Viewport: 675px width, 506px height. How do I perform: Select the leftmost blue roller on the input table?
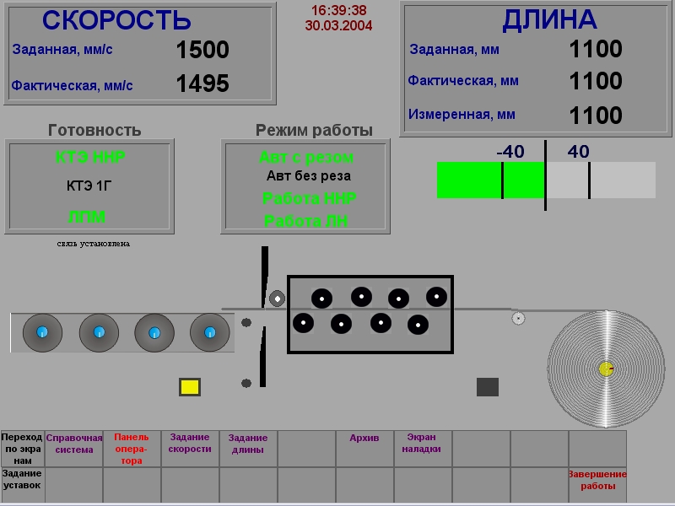(x=40, y=332)
